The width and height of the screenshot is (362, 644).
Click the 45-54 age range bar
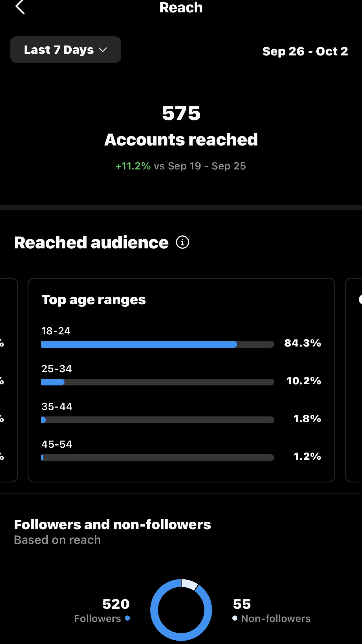pyautogui.click(x=157, y=458)
